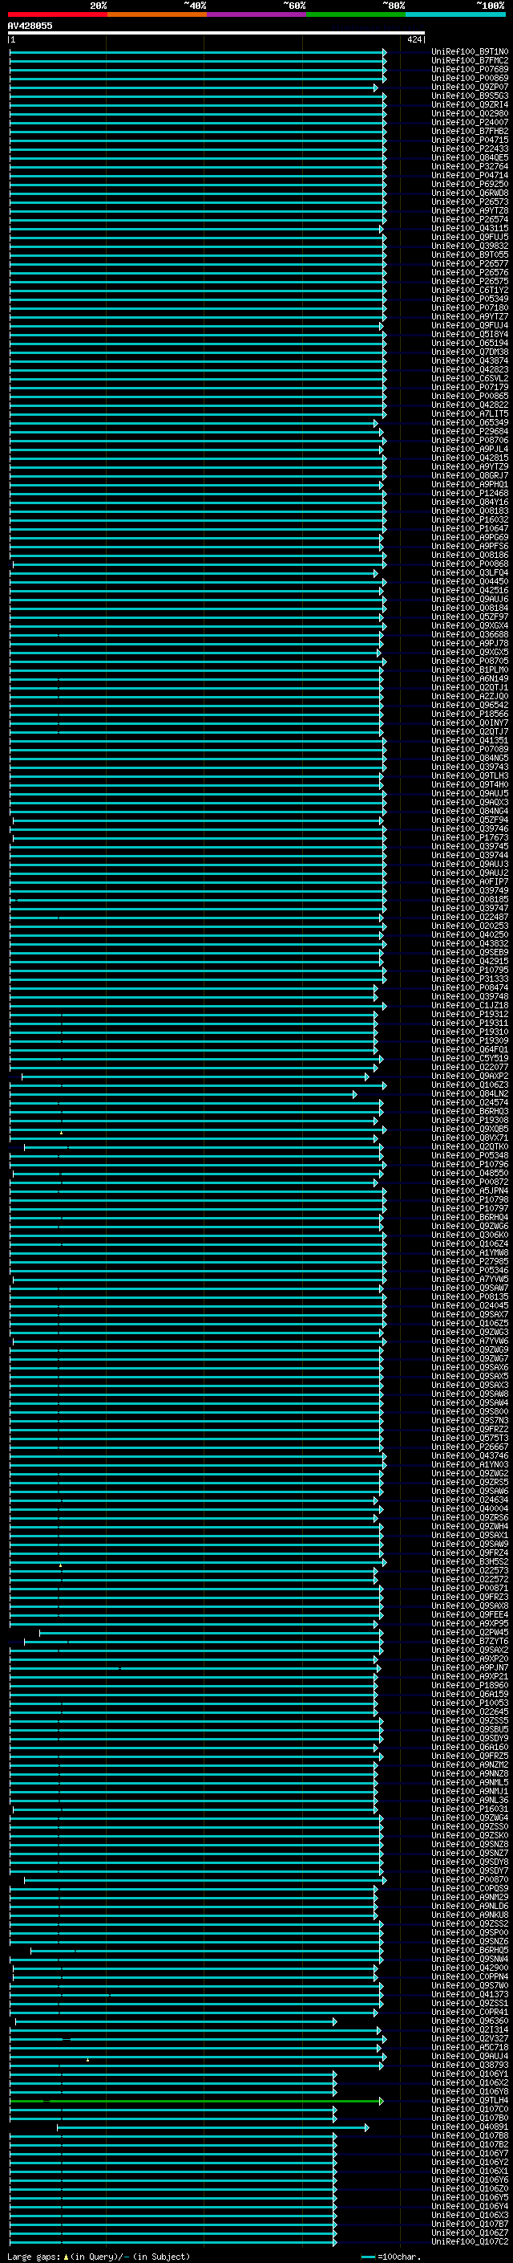
Task: Click the cyan =100char. scale bar
Action: click(x=368, y=2257)
